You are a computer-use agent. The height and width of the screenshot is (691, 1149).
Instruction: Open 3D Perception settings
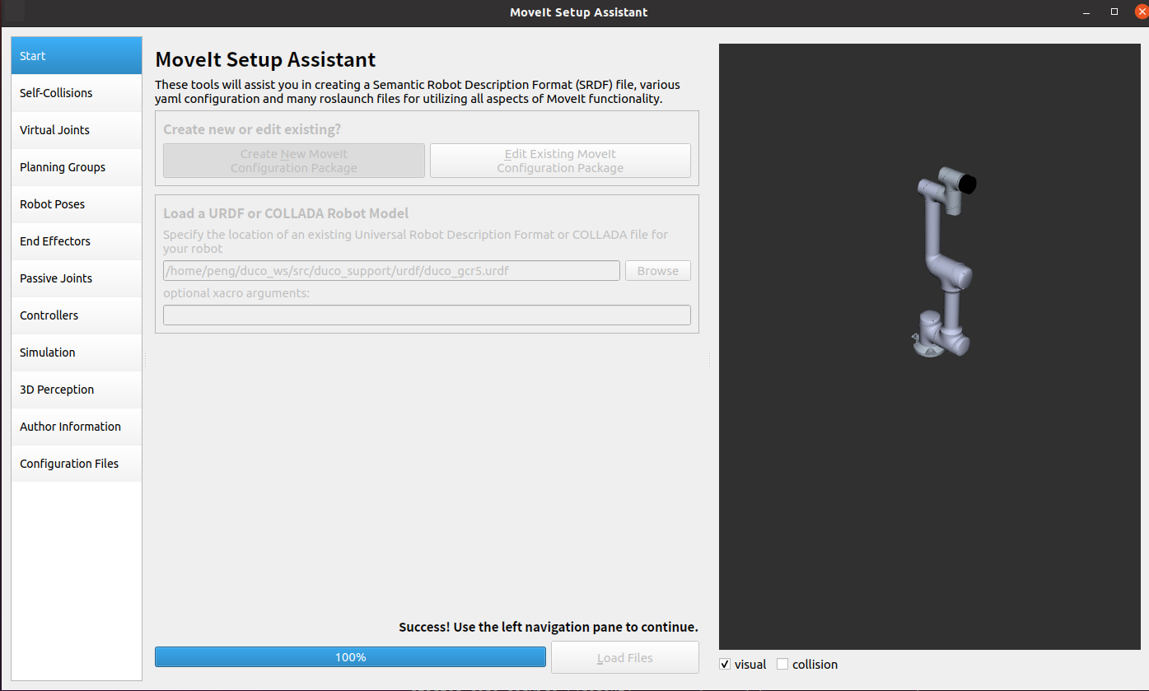pos(77,390)
